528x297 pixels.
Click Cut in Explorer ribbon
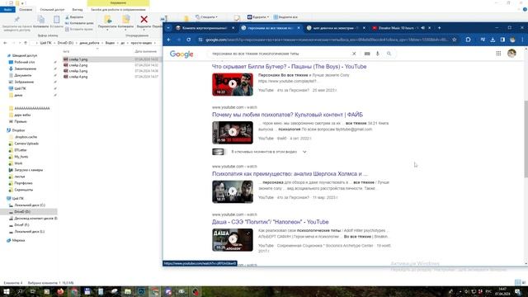pos(74,16)
